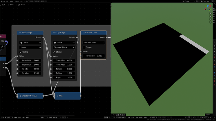Click From Max field in Linear Map Range
216x121 pixels.
coord(30,65)
